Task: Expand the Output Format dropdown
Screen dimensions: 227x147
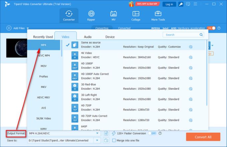Action: click(x=98, y=133)
